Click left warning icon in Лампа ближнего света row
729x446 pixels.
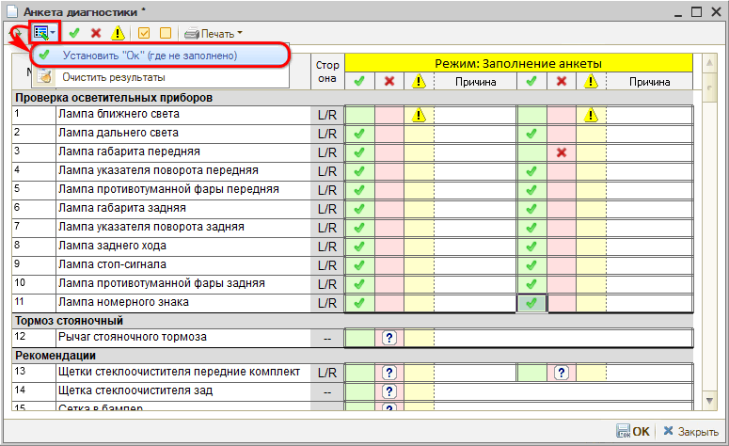[x=419, y=115]
